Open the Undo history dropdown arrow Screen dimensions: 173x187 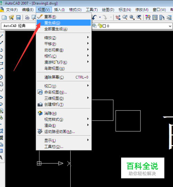pyautogui.click(x=100, y=17)
